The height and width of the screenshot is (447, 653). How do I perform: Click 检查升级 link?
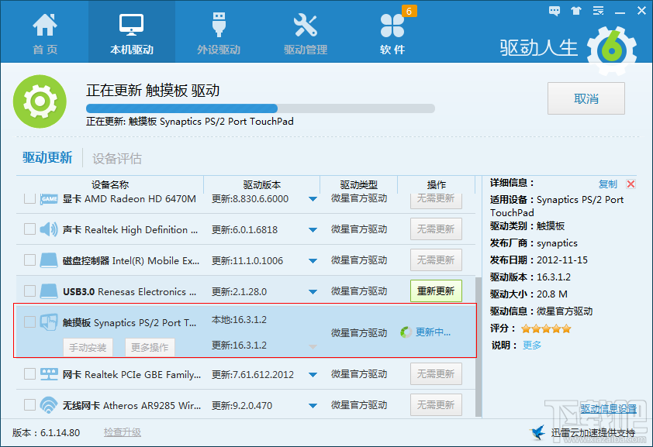[123, 432]
